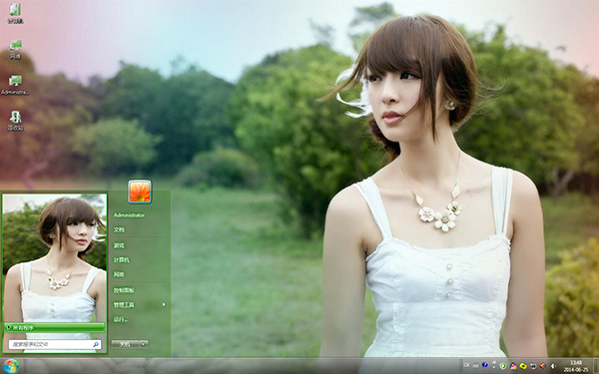The width and height of the screenshot is (599, 374).
Task: Click the colorful pink-orange tray icon
Action: 513,366
